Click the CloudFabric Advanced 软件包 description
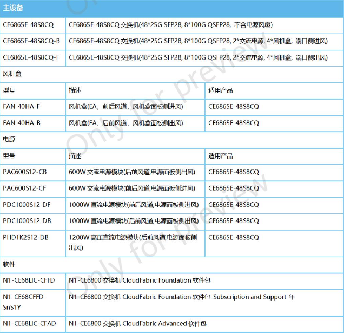The image size is (344, 333). coord(137,323)
